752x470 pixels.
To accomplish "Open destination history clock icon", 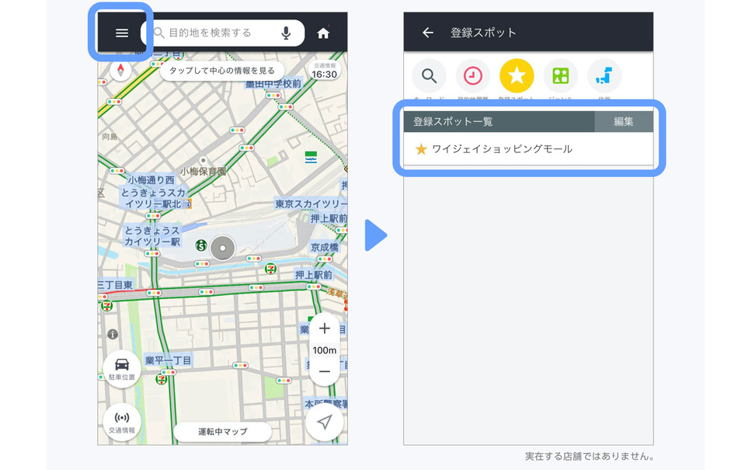I will click(x=472, y=76).
